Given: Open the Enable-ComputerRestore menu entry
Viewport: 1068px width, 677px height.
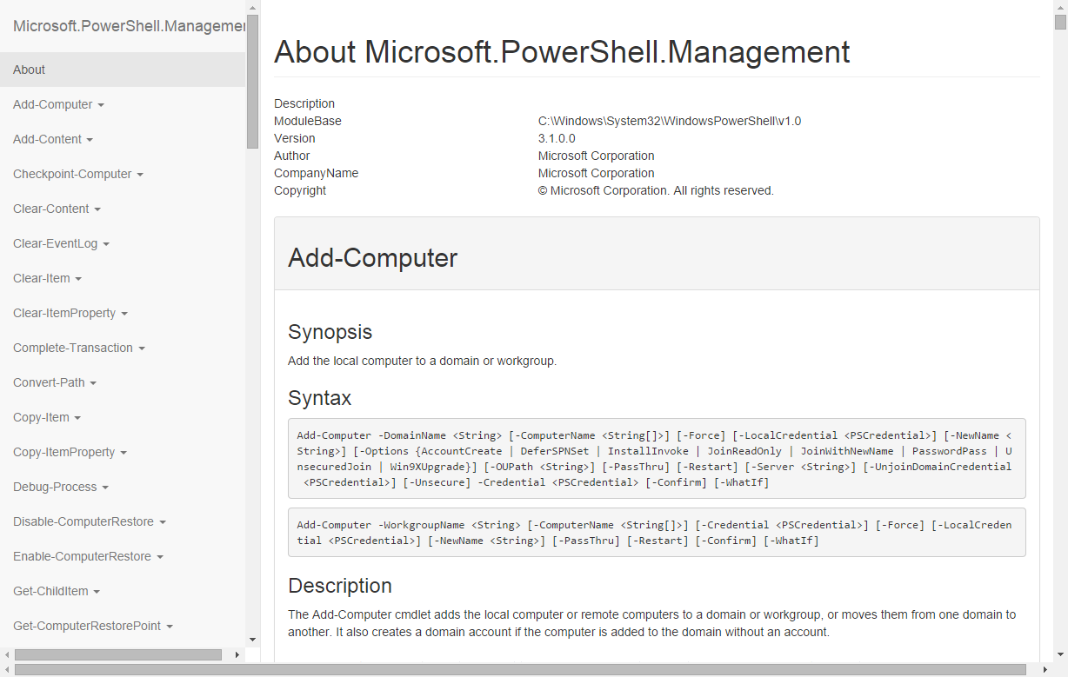Looking at the screenshot, I should point(123,556).
